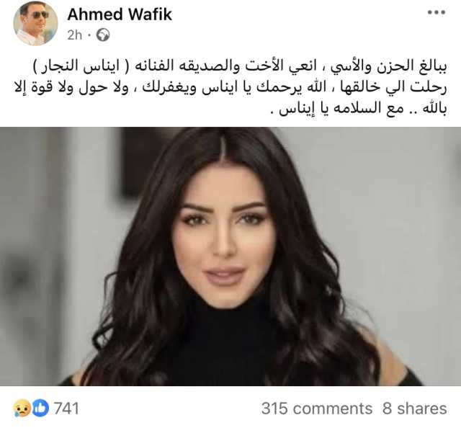
Task: Click the sad crying reaction emoji
Action: tap(22, 408)
